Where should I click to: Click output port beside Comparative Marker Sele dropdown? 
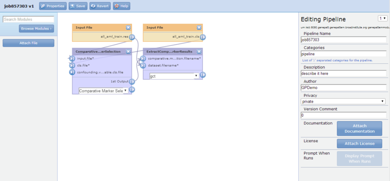(x=132, y=90)
